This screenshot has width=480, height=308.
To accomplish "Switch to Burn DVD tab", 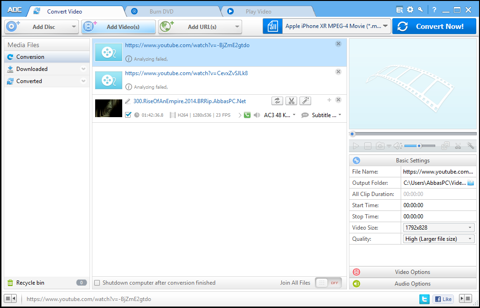I will [161, 12].
